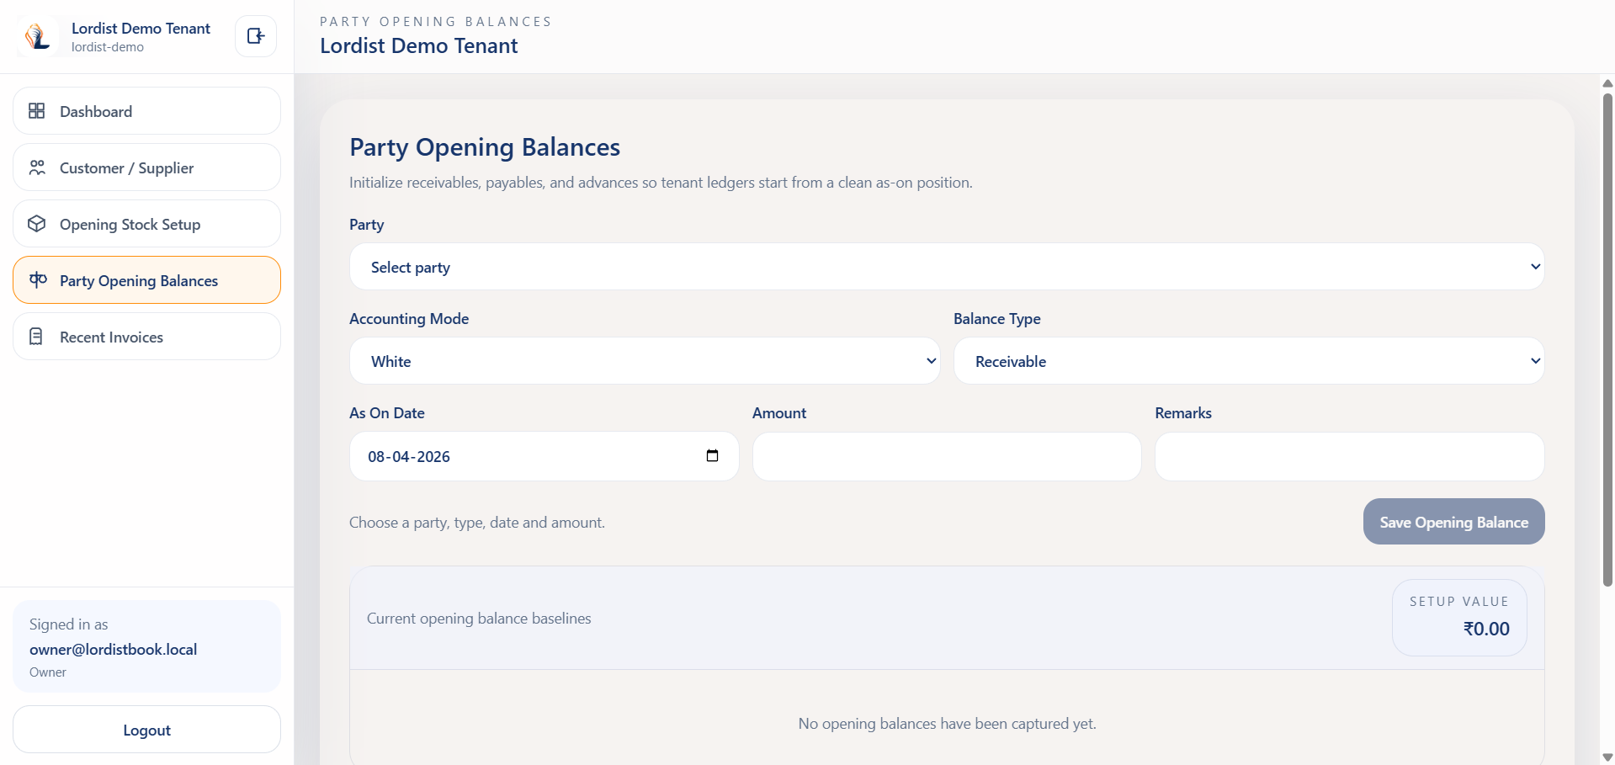The image size is (1615, 765).
Task: Click the Recent Invoices document icon
Action: tap(36, 337)
